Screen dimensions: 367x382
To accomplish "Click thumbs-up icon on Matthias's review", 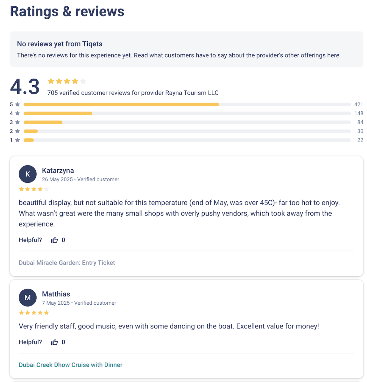I will click(54, 342).
